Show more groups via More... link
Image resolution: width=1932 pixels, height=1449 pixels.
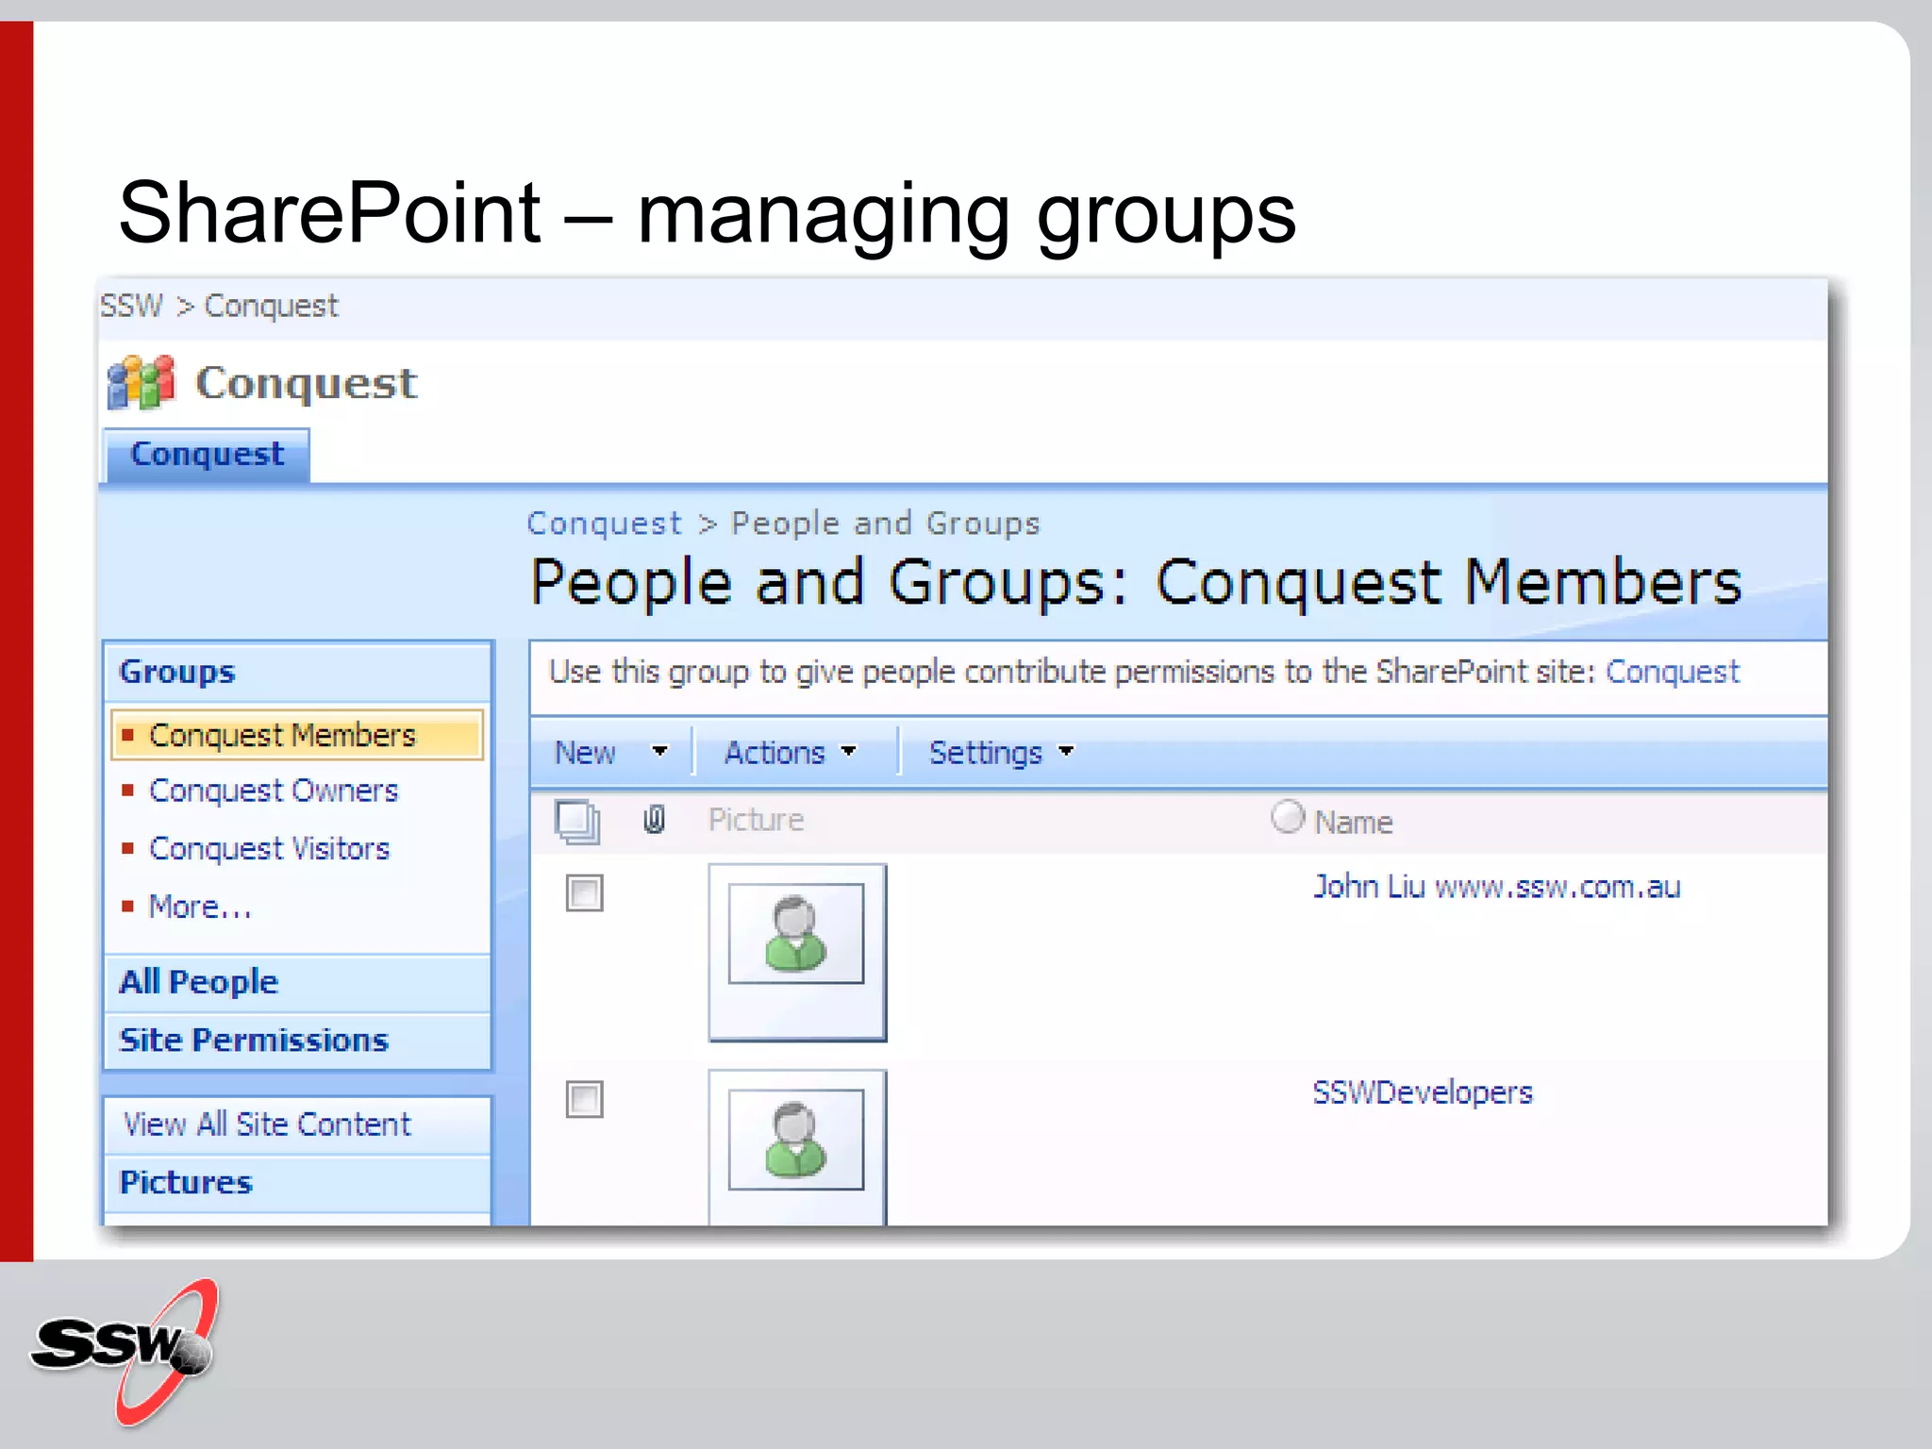coord(200,907)
